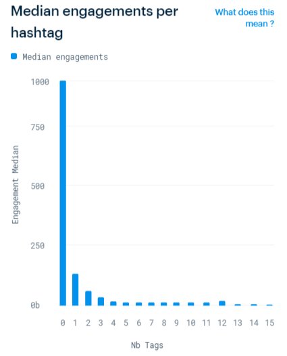Screen dimensions: 287x356
Task: Select the tallest bar for 0 tags
Action: [x=63, y=193]
